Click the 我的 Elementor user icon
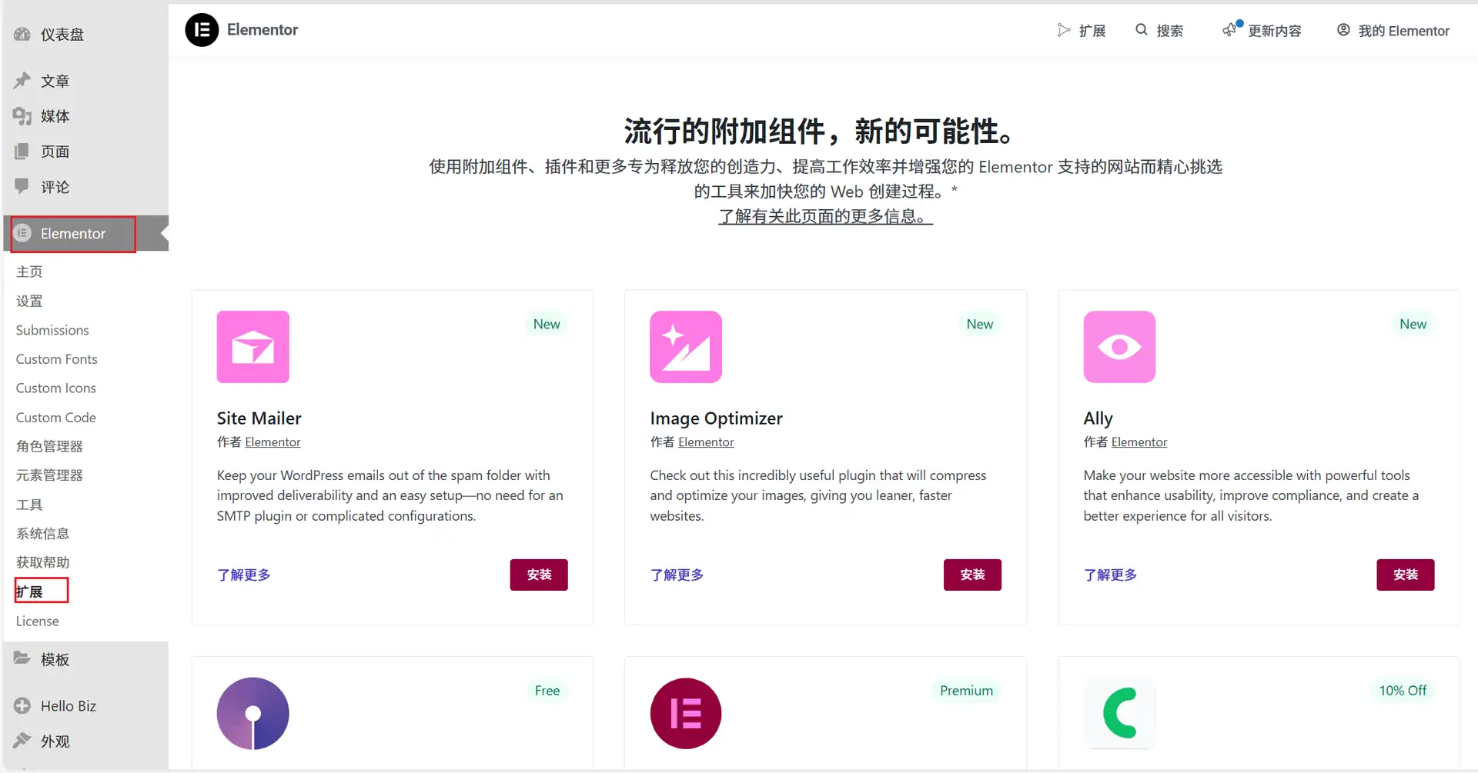This screenshot has width=1478, height=773. click(1343, 29)
